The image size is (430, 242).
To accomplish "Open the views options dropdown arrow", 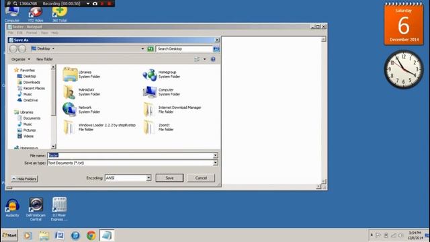I will pos(204,59).
